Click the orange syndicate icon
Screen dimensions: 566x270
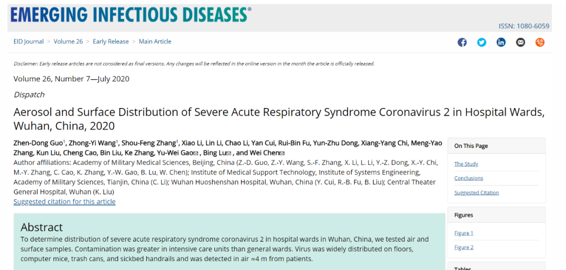(x=540, y=42)
